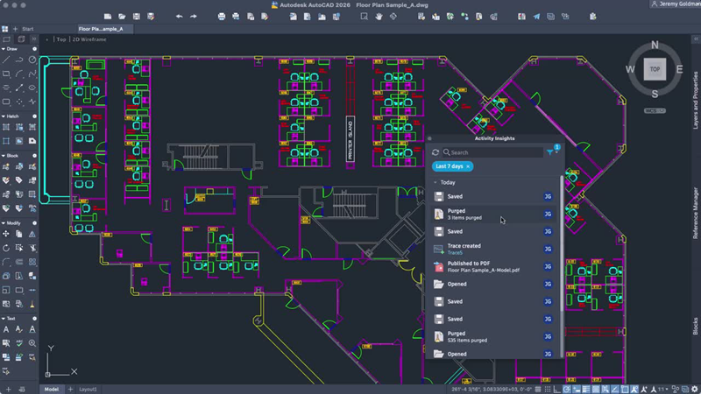
Task: Click the Fillet tool in the Modify panel
Action: [6, 262]
